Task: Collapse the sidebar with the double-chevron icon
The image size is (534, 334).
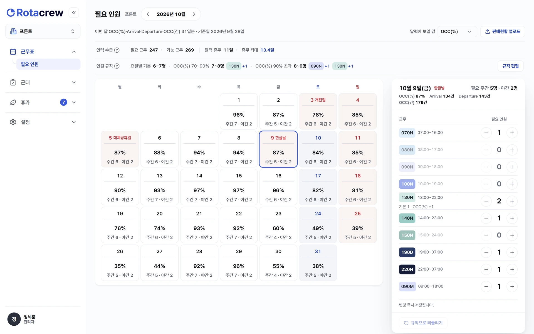Action: (74, 13)
